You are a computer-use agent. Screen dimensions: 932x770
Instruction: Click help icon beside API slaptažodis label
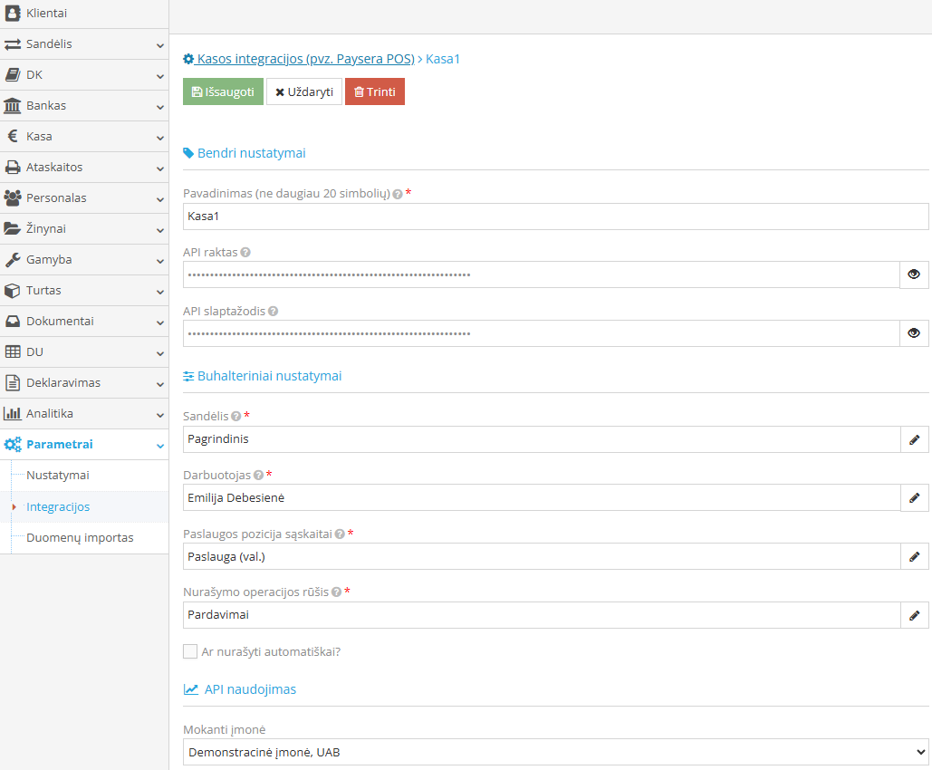click(x=273, y=311)
